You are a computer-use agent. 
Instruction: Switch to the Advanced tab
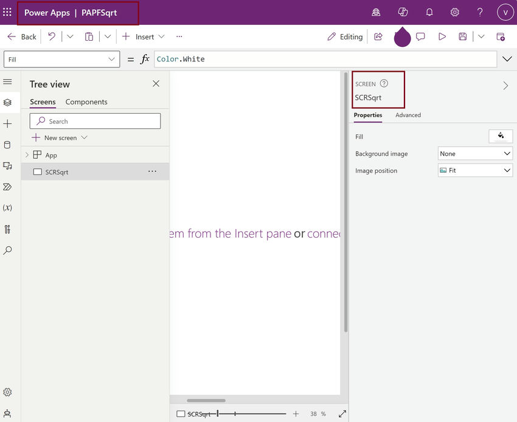(x=408, y=115)
